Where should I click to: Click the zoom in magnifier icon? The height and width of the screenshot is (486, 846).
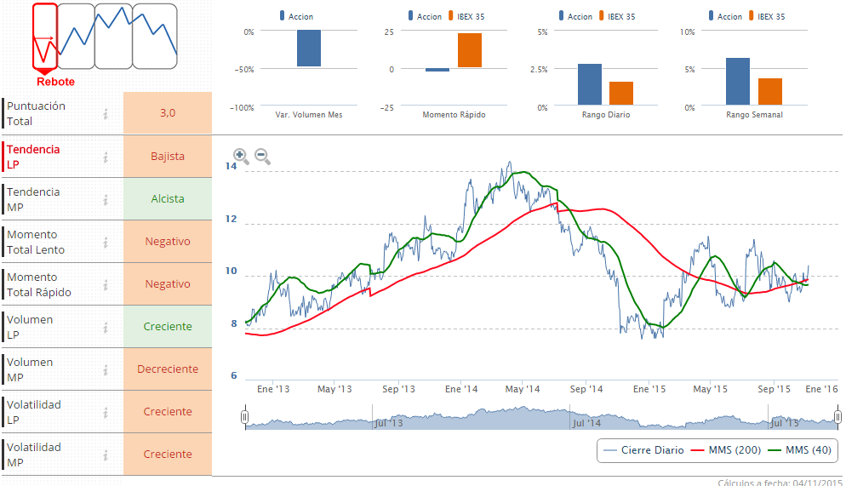241,157
